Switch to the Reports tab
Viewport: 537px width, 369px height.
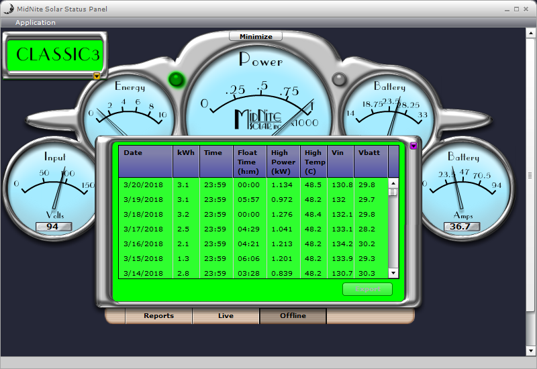[x=158, y=315]
